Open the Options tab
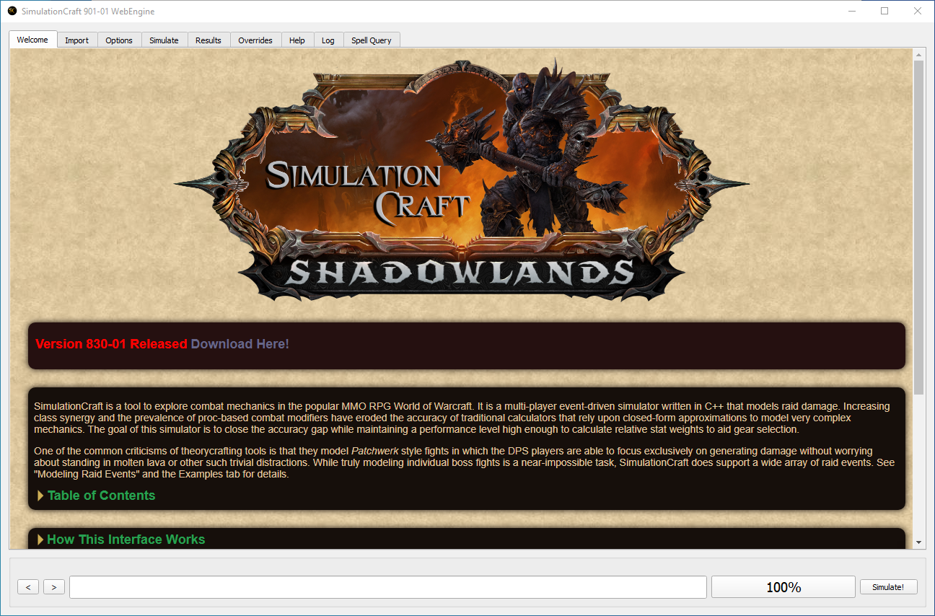 [119, 40]
